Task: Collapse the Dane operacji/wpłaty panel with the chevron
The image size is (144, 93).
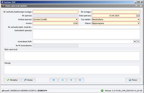Action: point(136,6)
